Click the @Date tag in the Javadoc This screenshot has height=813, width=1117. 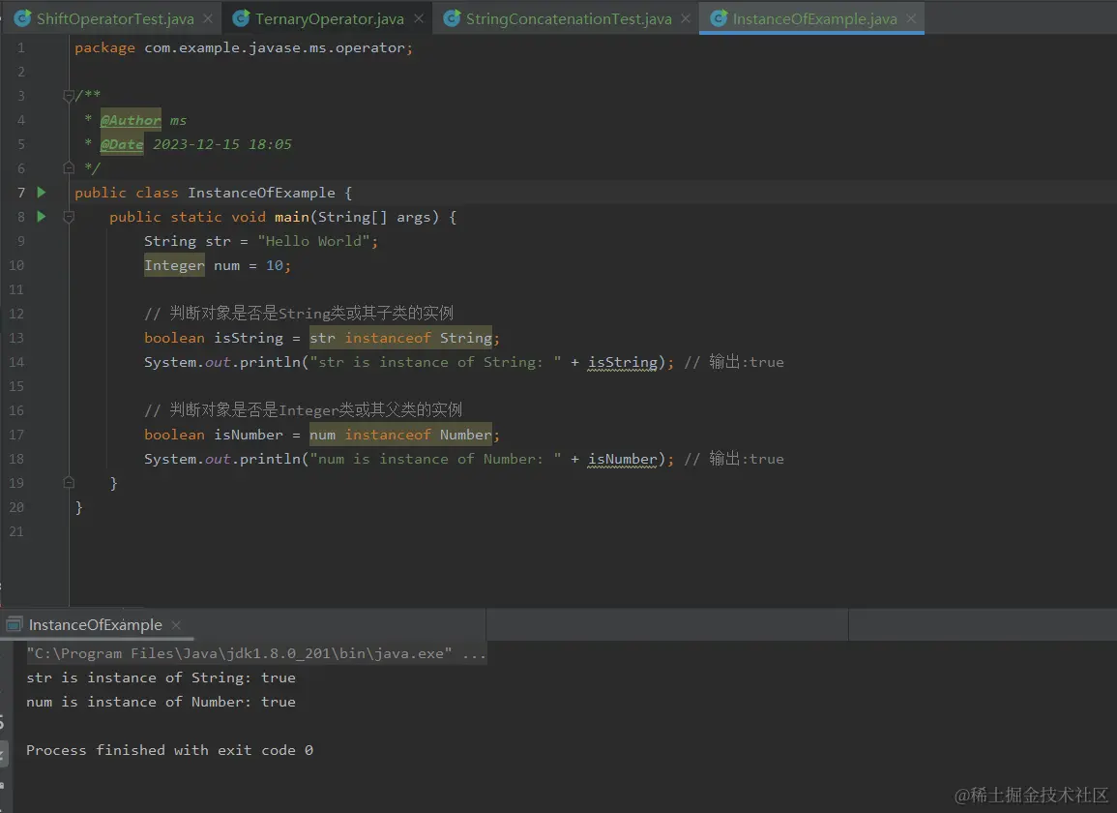pos(122,145)
